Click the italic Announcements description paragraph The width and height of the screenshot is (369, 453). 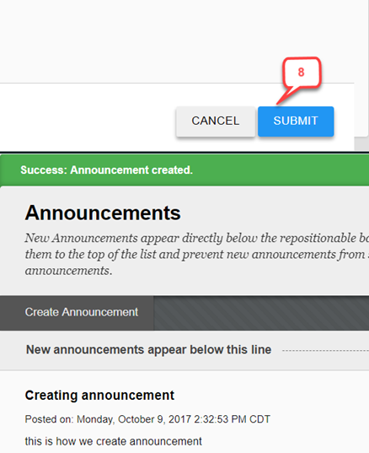click(197, 254)
